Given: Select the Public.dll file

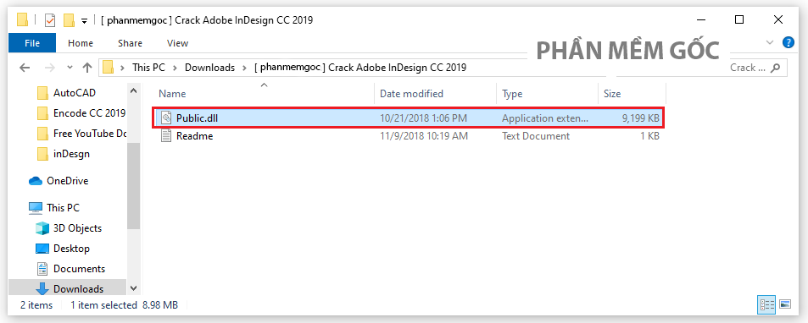Looking at the screenshot, I should click(409, 118).
